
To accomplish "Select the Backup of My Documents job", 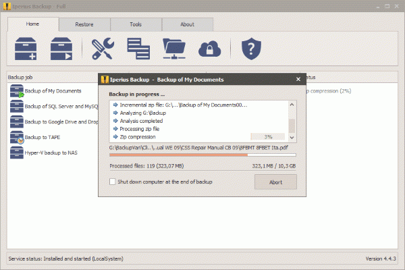I will pos(53,90).
